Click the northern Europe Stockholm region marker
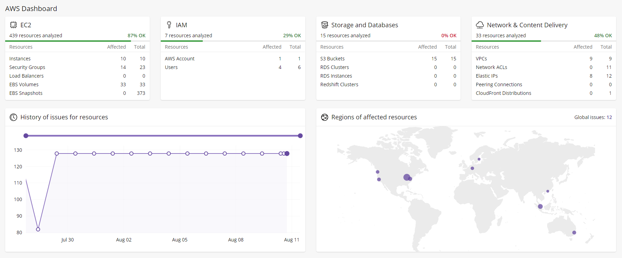The width and height of the screenshot is (622, 258). [479, 159]
